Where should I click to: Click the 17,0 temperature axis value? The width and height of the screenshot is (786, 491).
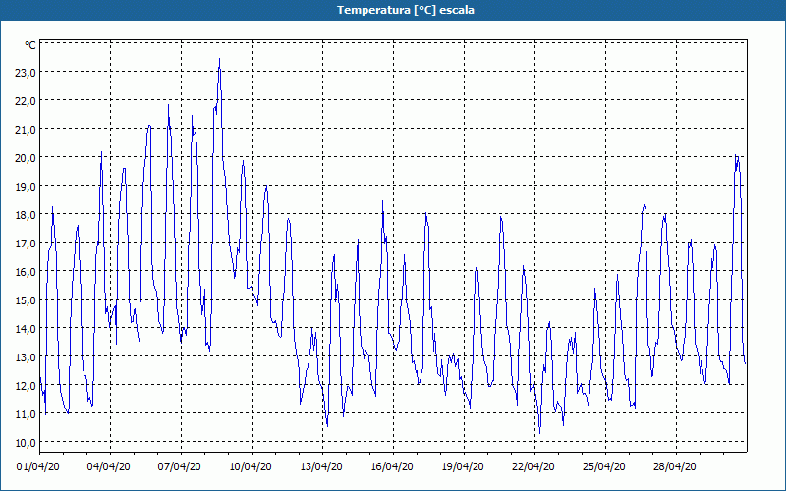pos(26,243)
